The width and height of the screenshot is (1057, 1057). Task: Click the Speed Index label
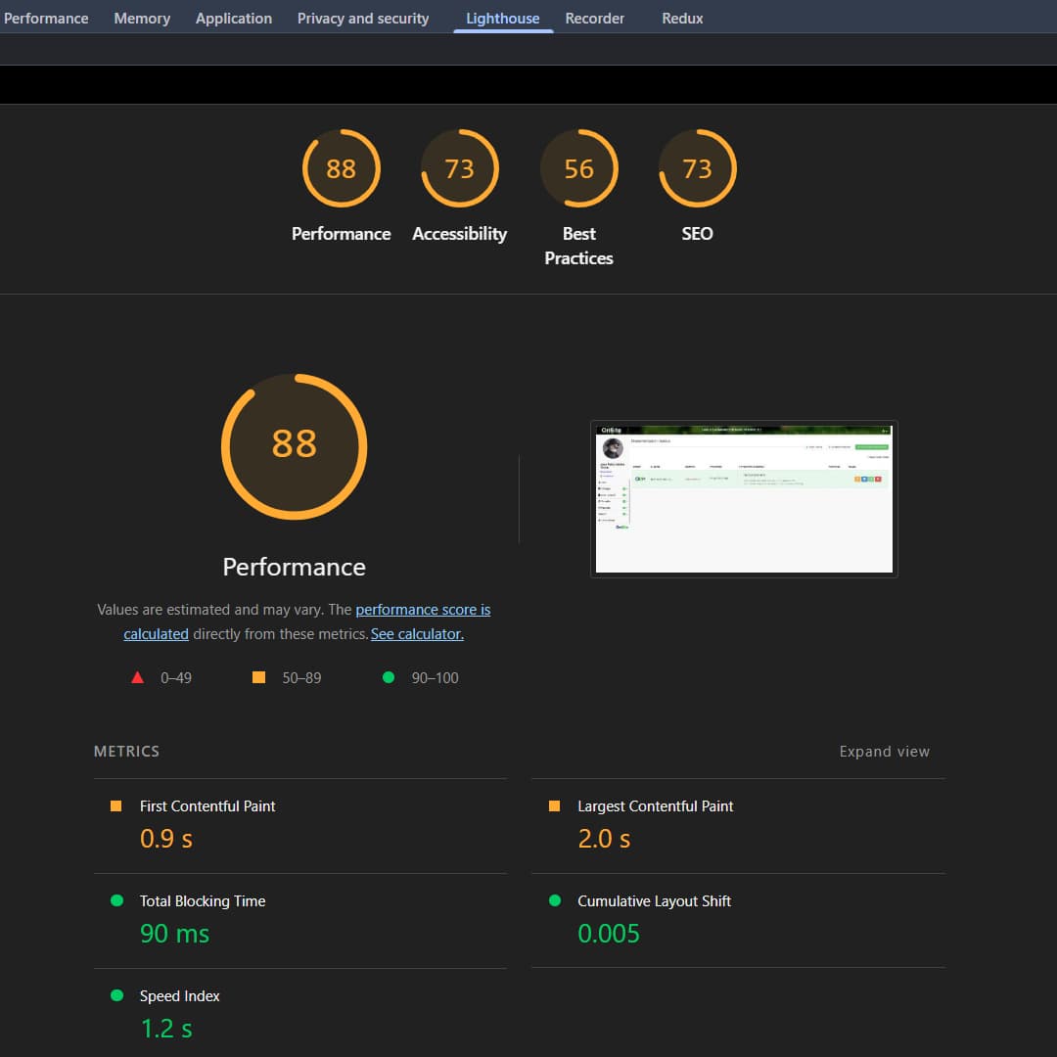(179, 995)
